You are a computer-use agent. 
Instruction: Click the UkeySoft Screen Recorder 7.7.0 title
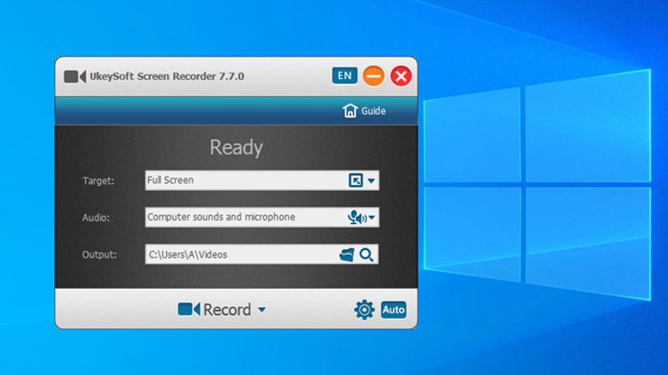167,77
